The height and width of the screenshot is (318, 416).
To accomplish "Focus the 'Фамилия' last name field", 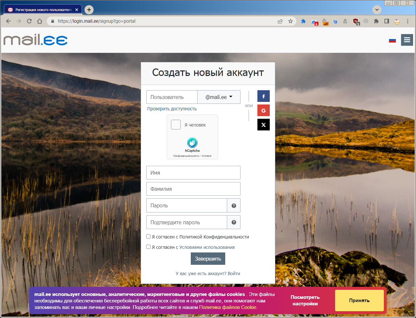I will click(x=193, y=189).
